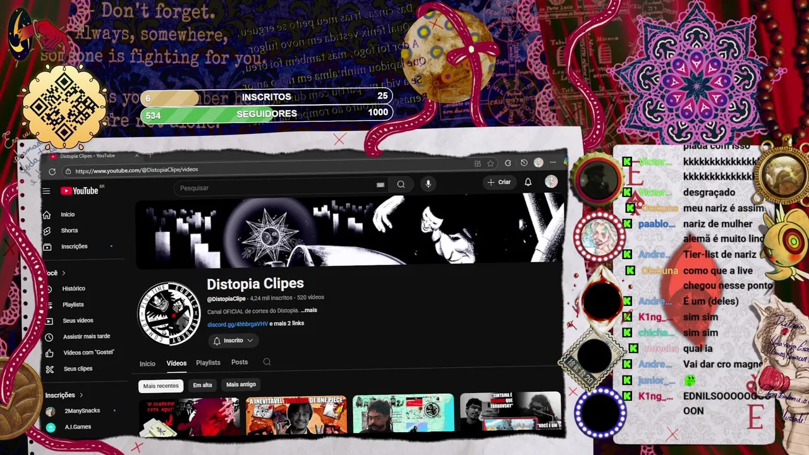Open Inscrições feed in the sidebar
The width and height of the screenshot is (809, 455).
(x=74, y=246)
